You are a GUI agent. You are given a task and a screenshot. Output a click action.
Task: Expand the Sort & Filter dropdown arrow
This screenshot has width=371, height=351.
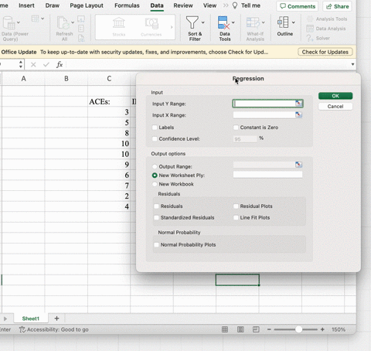203,22
